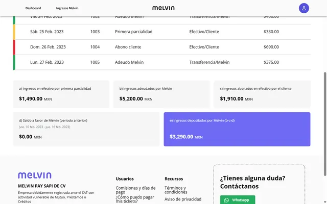Click the red status bar of row 1004
Image resolution: width=327 pixels, height=204 pixels.
(x=14, y=47)
